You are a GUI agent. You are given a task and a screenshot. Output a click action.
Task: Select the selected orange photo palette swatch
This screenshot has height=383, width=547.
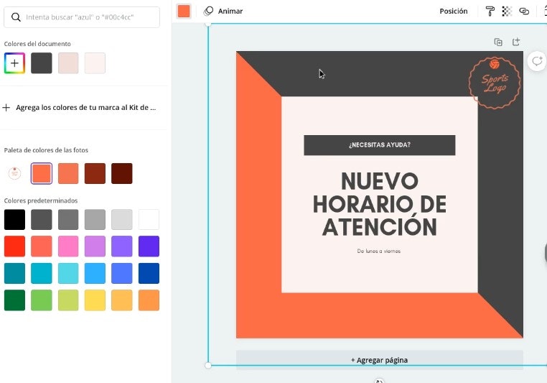(x=42, y=173)
